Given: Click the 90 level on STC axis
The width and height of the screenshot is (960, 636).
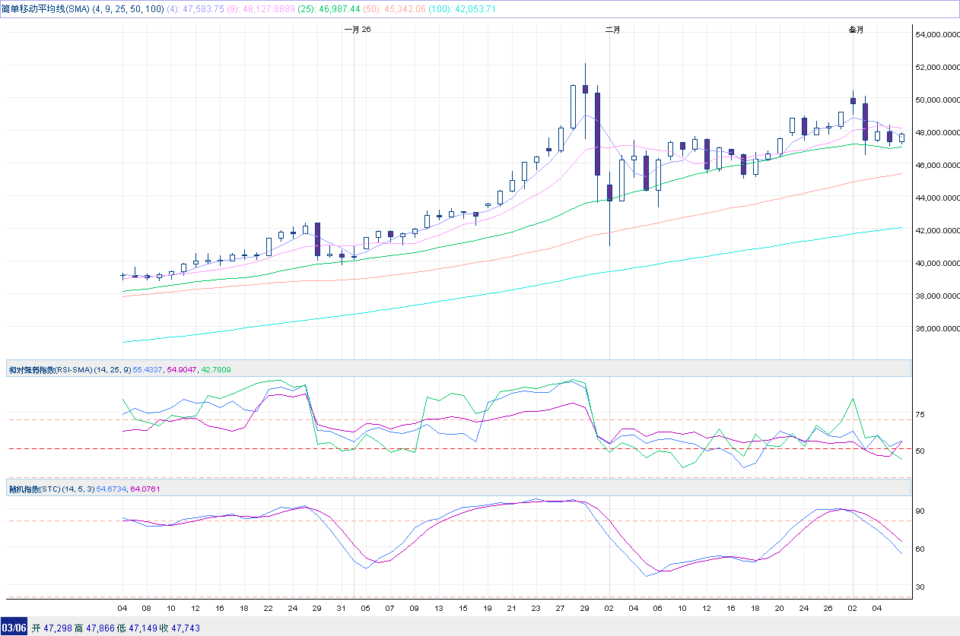Looking at the screenshot, I should pos(920,511).
